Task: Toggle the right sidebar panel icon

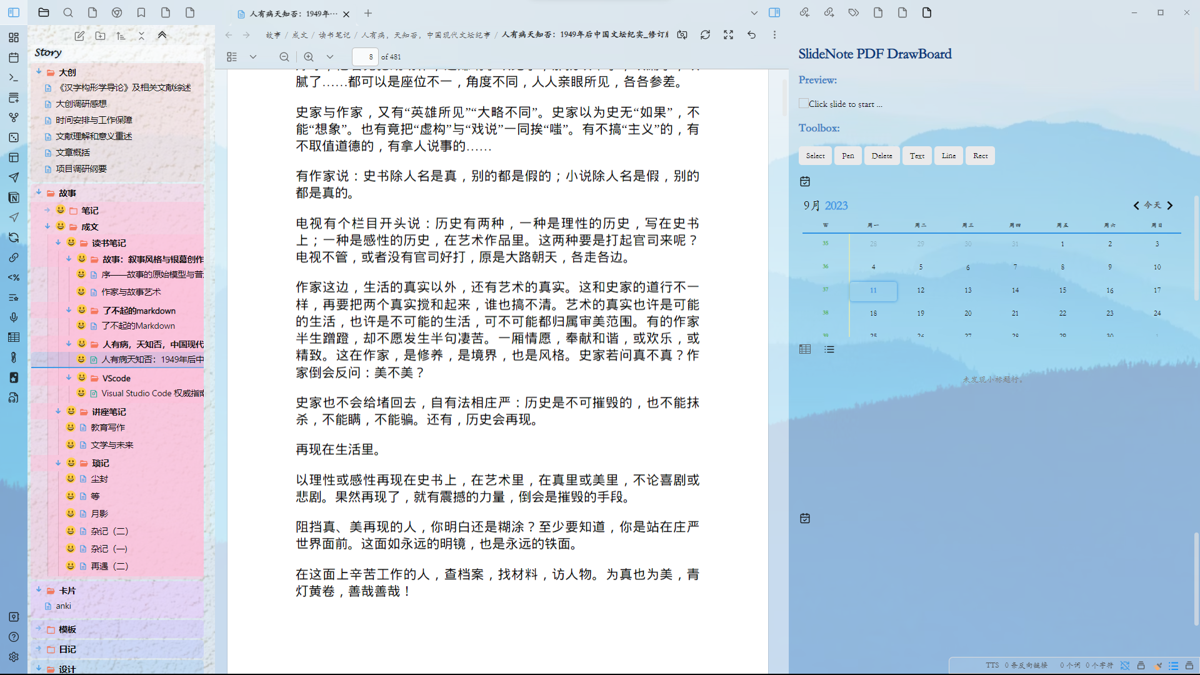Action: tap(774, 12)
